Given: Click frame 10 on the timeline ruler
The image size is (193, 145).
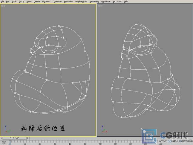Looking at the screenshot, I should pyautogui.click(x=25, y=144).
